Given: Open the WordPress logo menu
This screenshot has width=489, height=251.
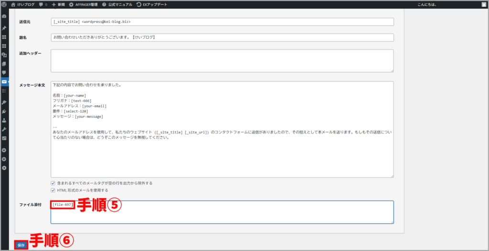Looking at the screenshot, I should pos(4,4).
